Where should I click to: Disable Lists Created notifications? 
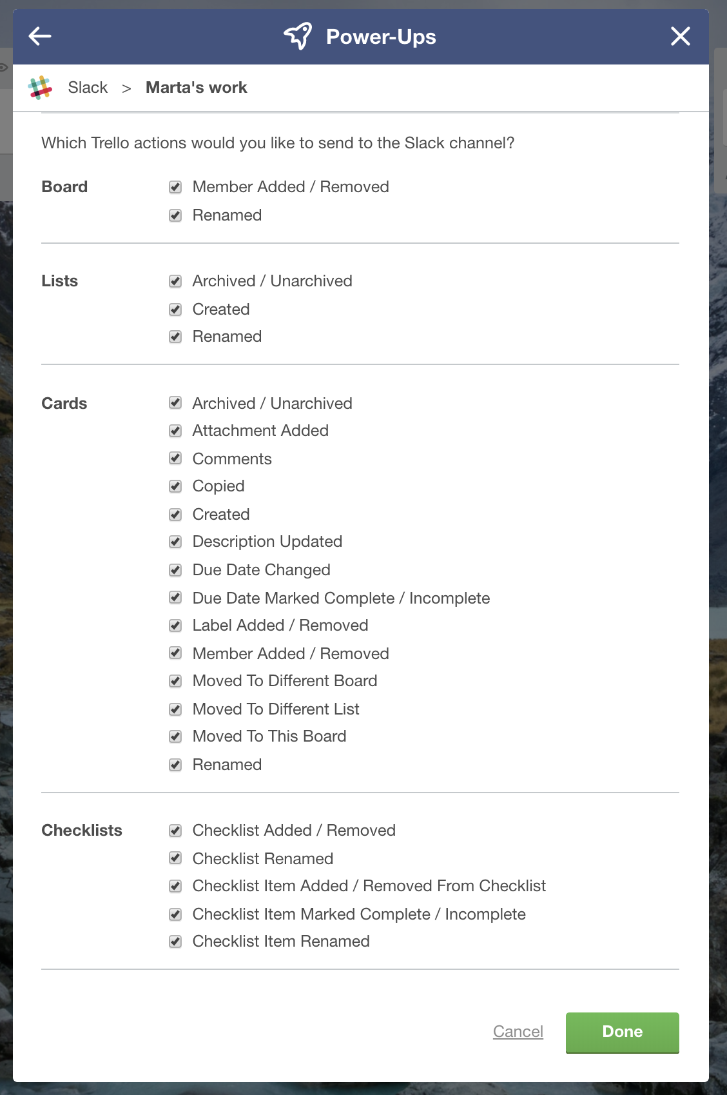click(175, 310)
